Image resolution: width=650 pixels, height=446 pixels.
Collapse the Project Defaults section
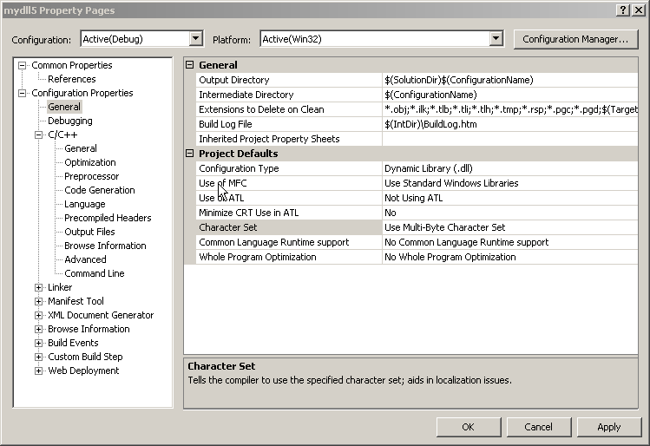pyautogui.click(x=190, y=154)
